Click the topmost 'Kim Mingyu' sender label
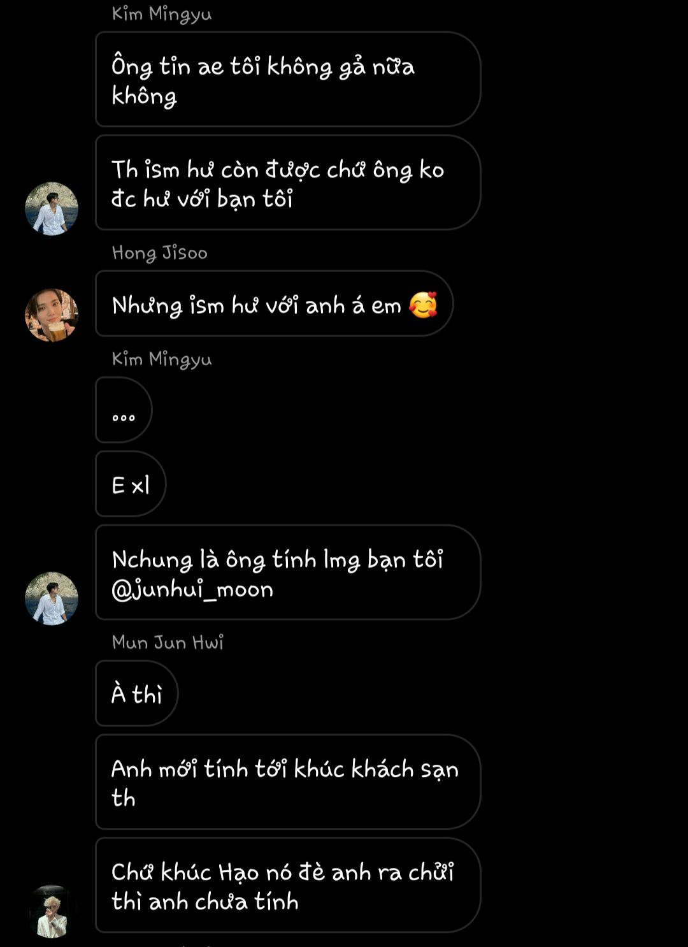 (x=162, y=14)
